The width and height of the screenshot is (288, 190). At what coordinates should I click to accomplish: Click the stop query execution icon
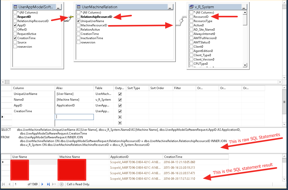click(x=61, y=184)
